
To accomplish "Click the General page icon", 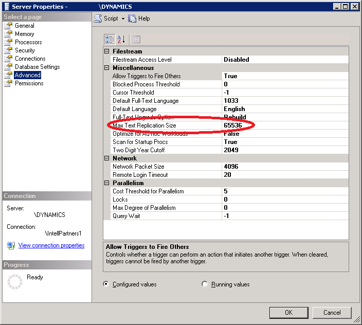I will tap(8, 26).
